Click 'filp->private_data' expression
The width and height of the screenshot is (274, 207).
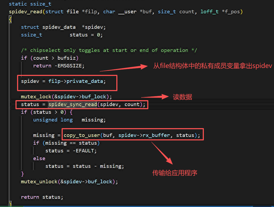pyautogui.click(x=76, y=81)
